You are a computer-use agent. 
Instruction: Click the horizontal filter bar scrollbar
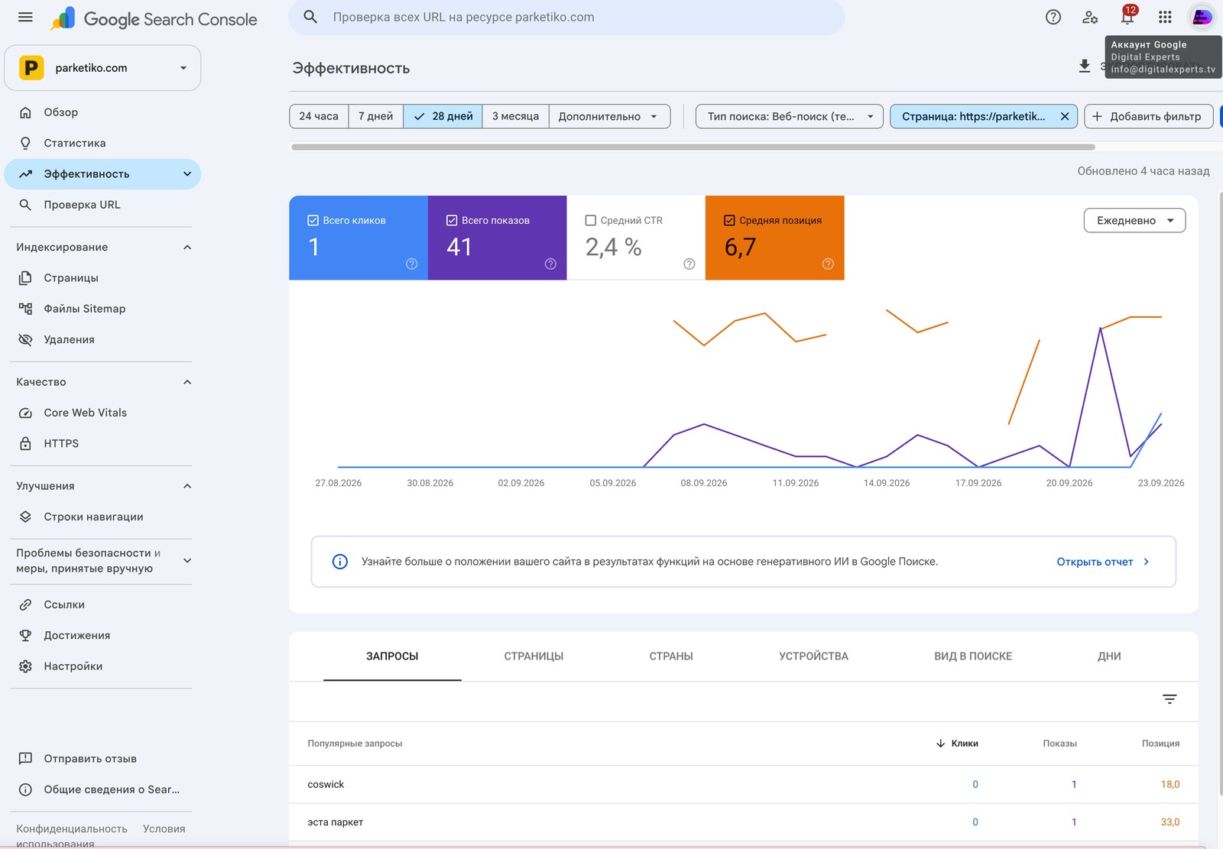[693, 147]
